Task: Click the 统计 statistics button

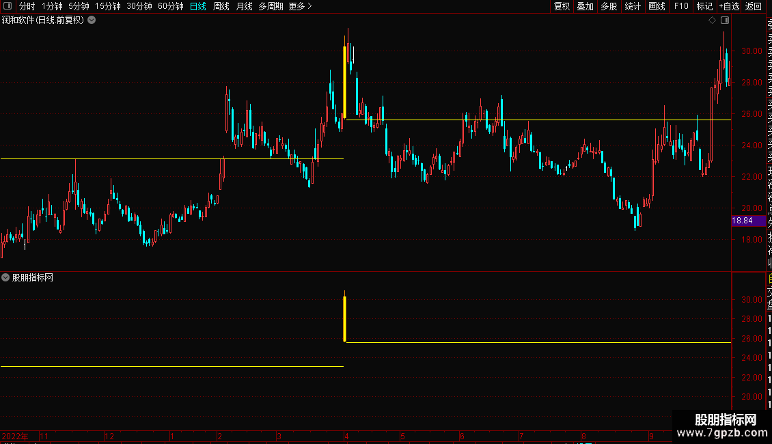Action: point(633,6)
